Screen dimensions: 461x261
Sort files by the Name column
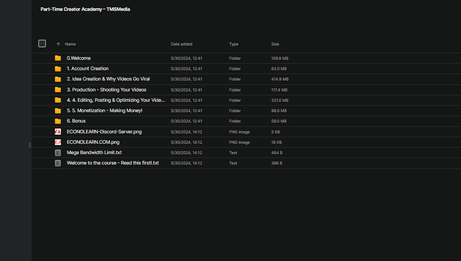pos(70,44)
